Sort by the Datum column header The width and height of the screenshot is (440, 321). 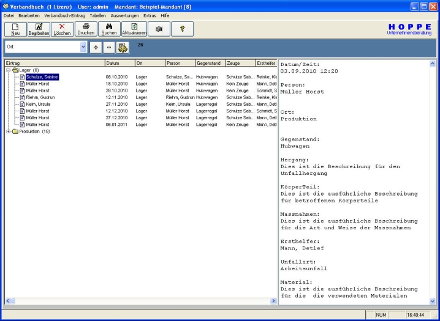click(119, 63)
